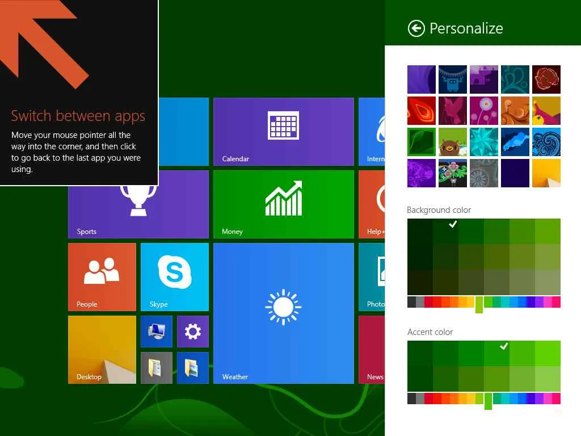
Task: Select the yellow desktop wallpaper background
Action: pyautogui.click(x=546, y=173)
